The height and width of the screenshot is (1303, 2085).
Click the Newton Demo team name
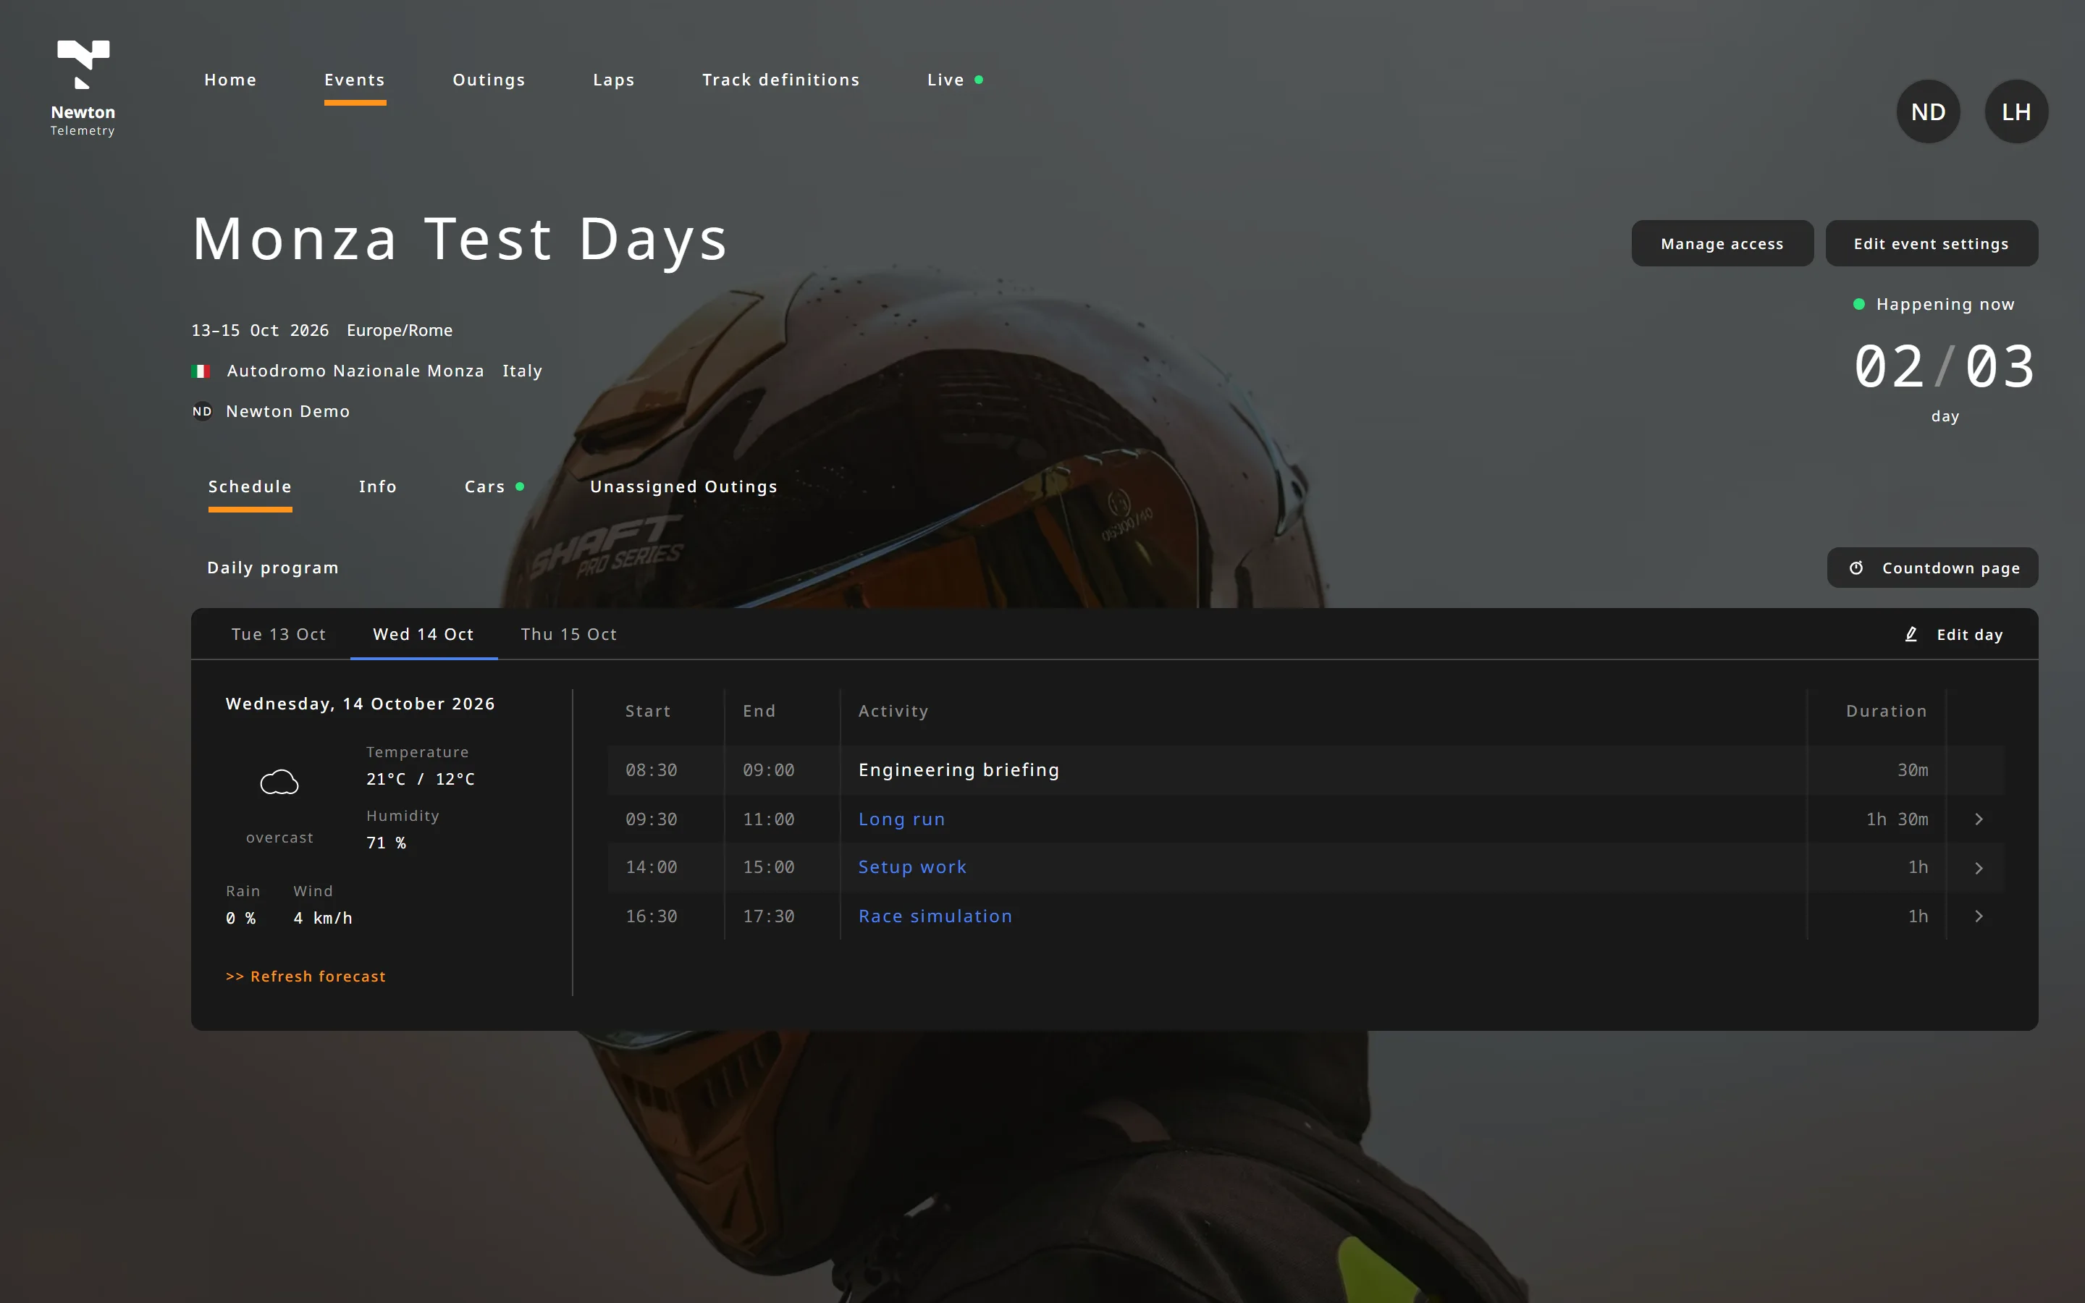click(287, 412)
